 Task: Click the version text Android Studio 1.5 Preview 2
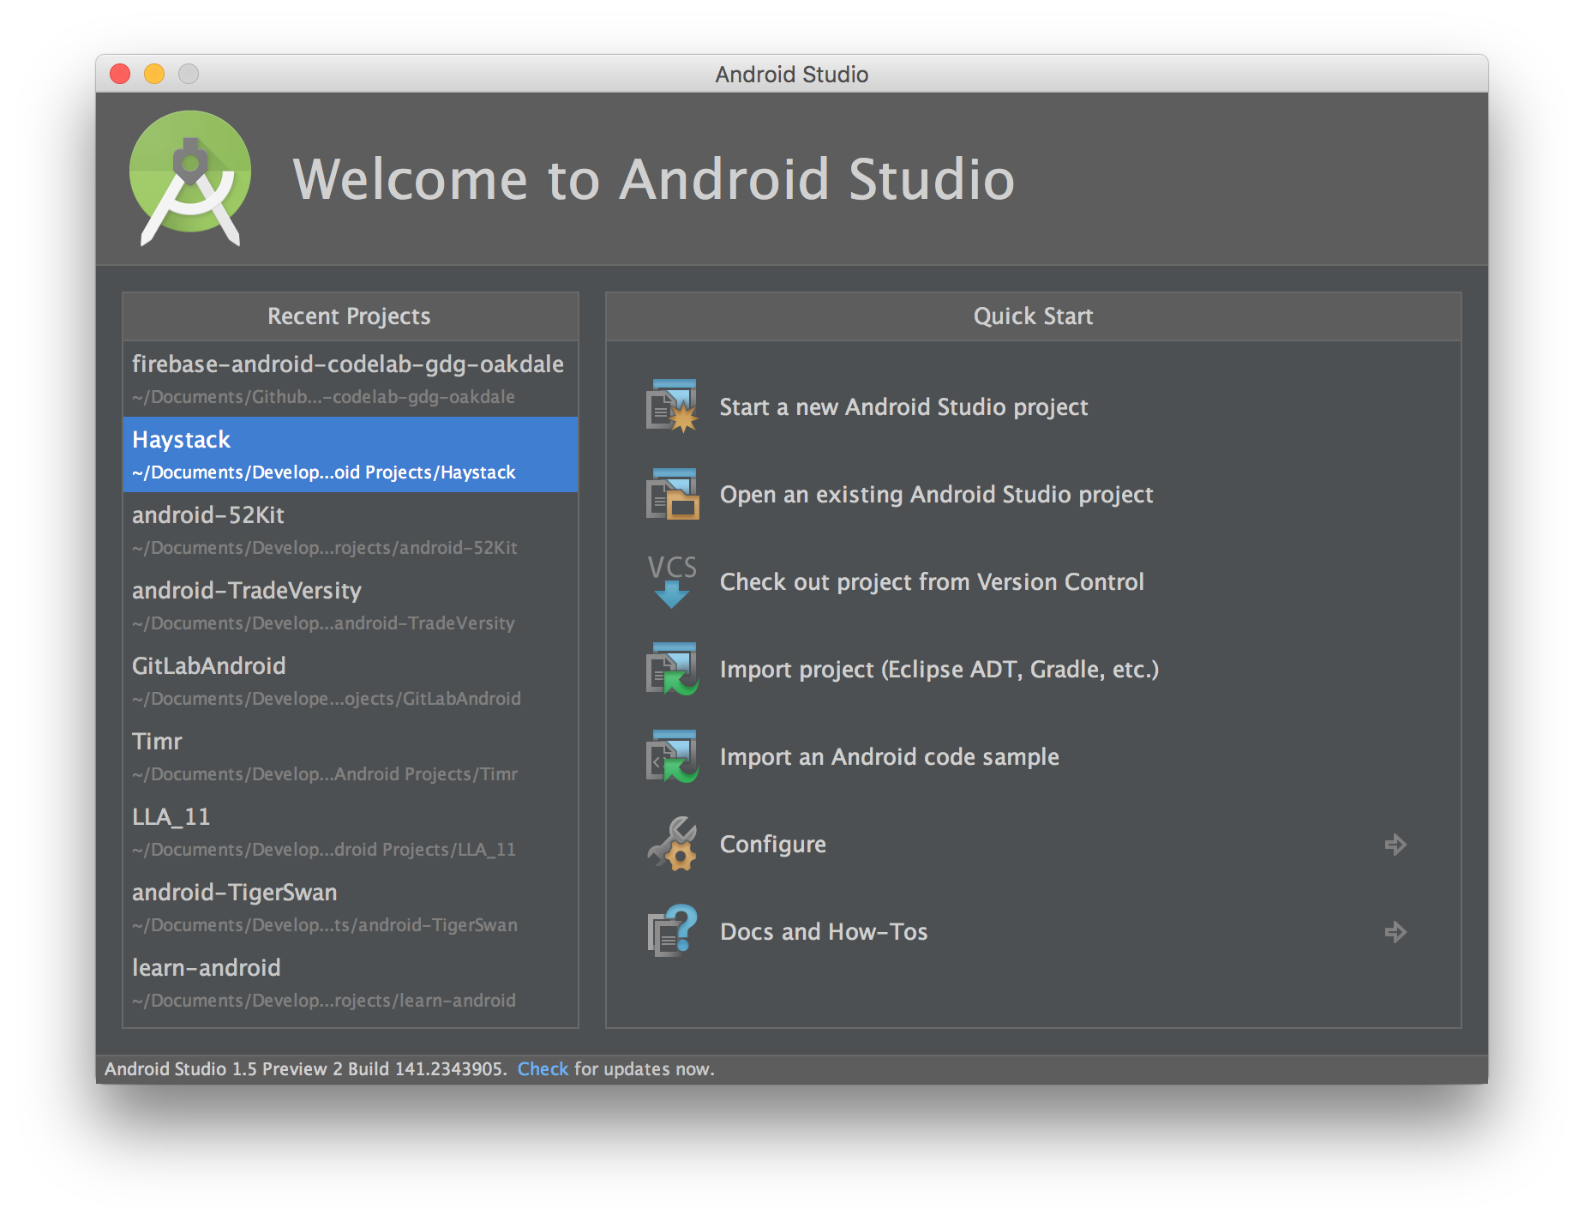coord(223,1068)
